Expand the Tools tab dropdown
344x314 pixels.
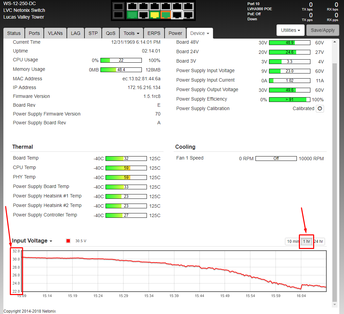click(131, 33)
